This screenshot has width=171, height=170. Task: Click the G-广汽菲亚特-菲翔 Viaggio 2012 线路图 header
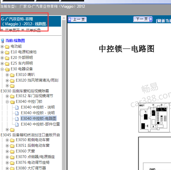(x=31, y=21)
